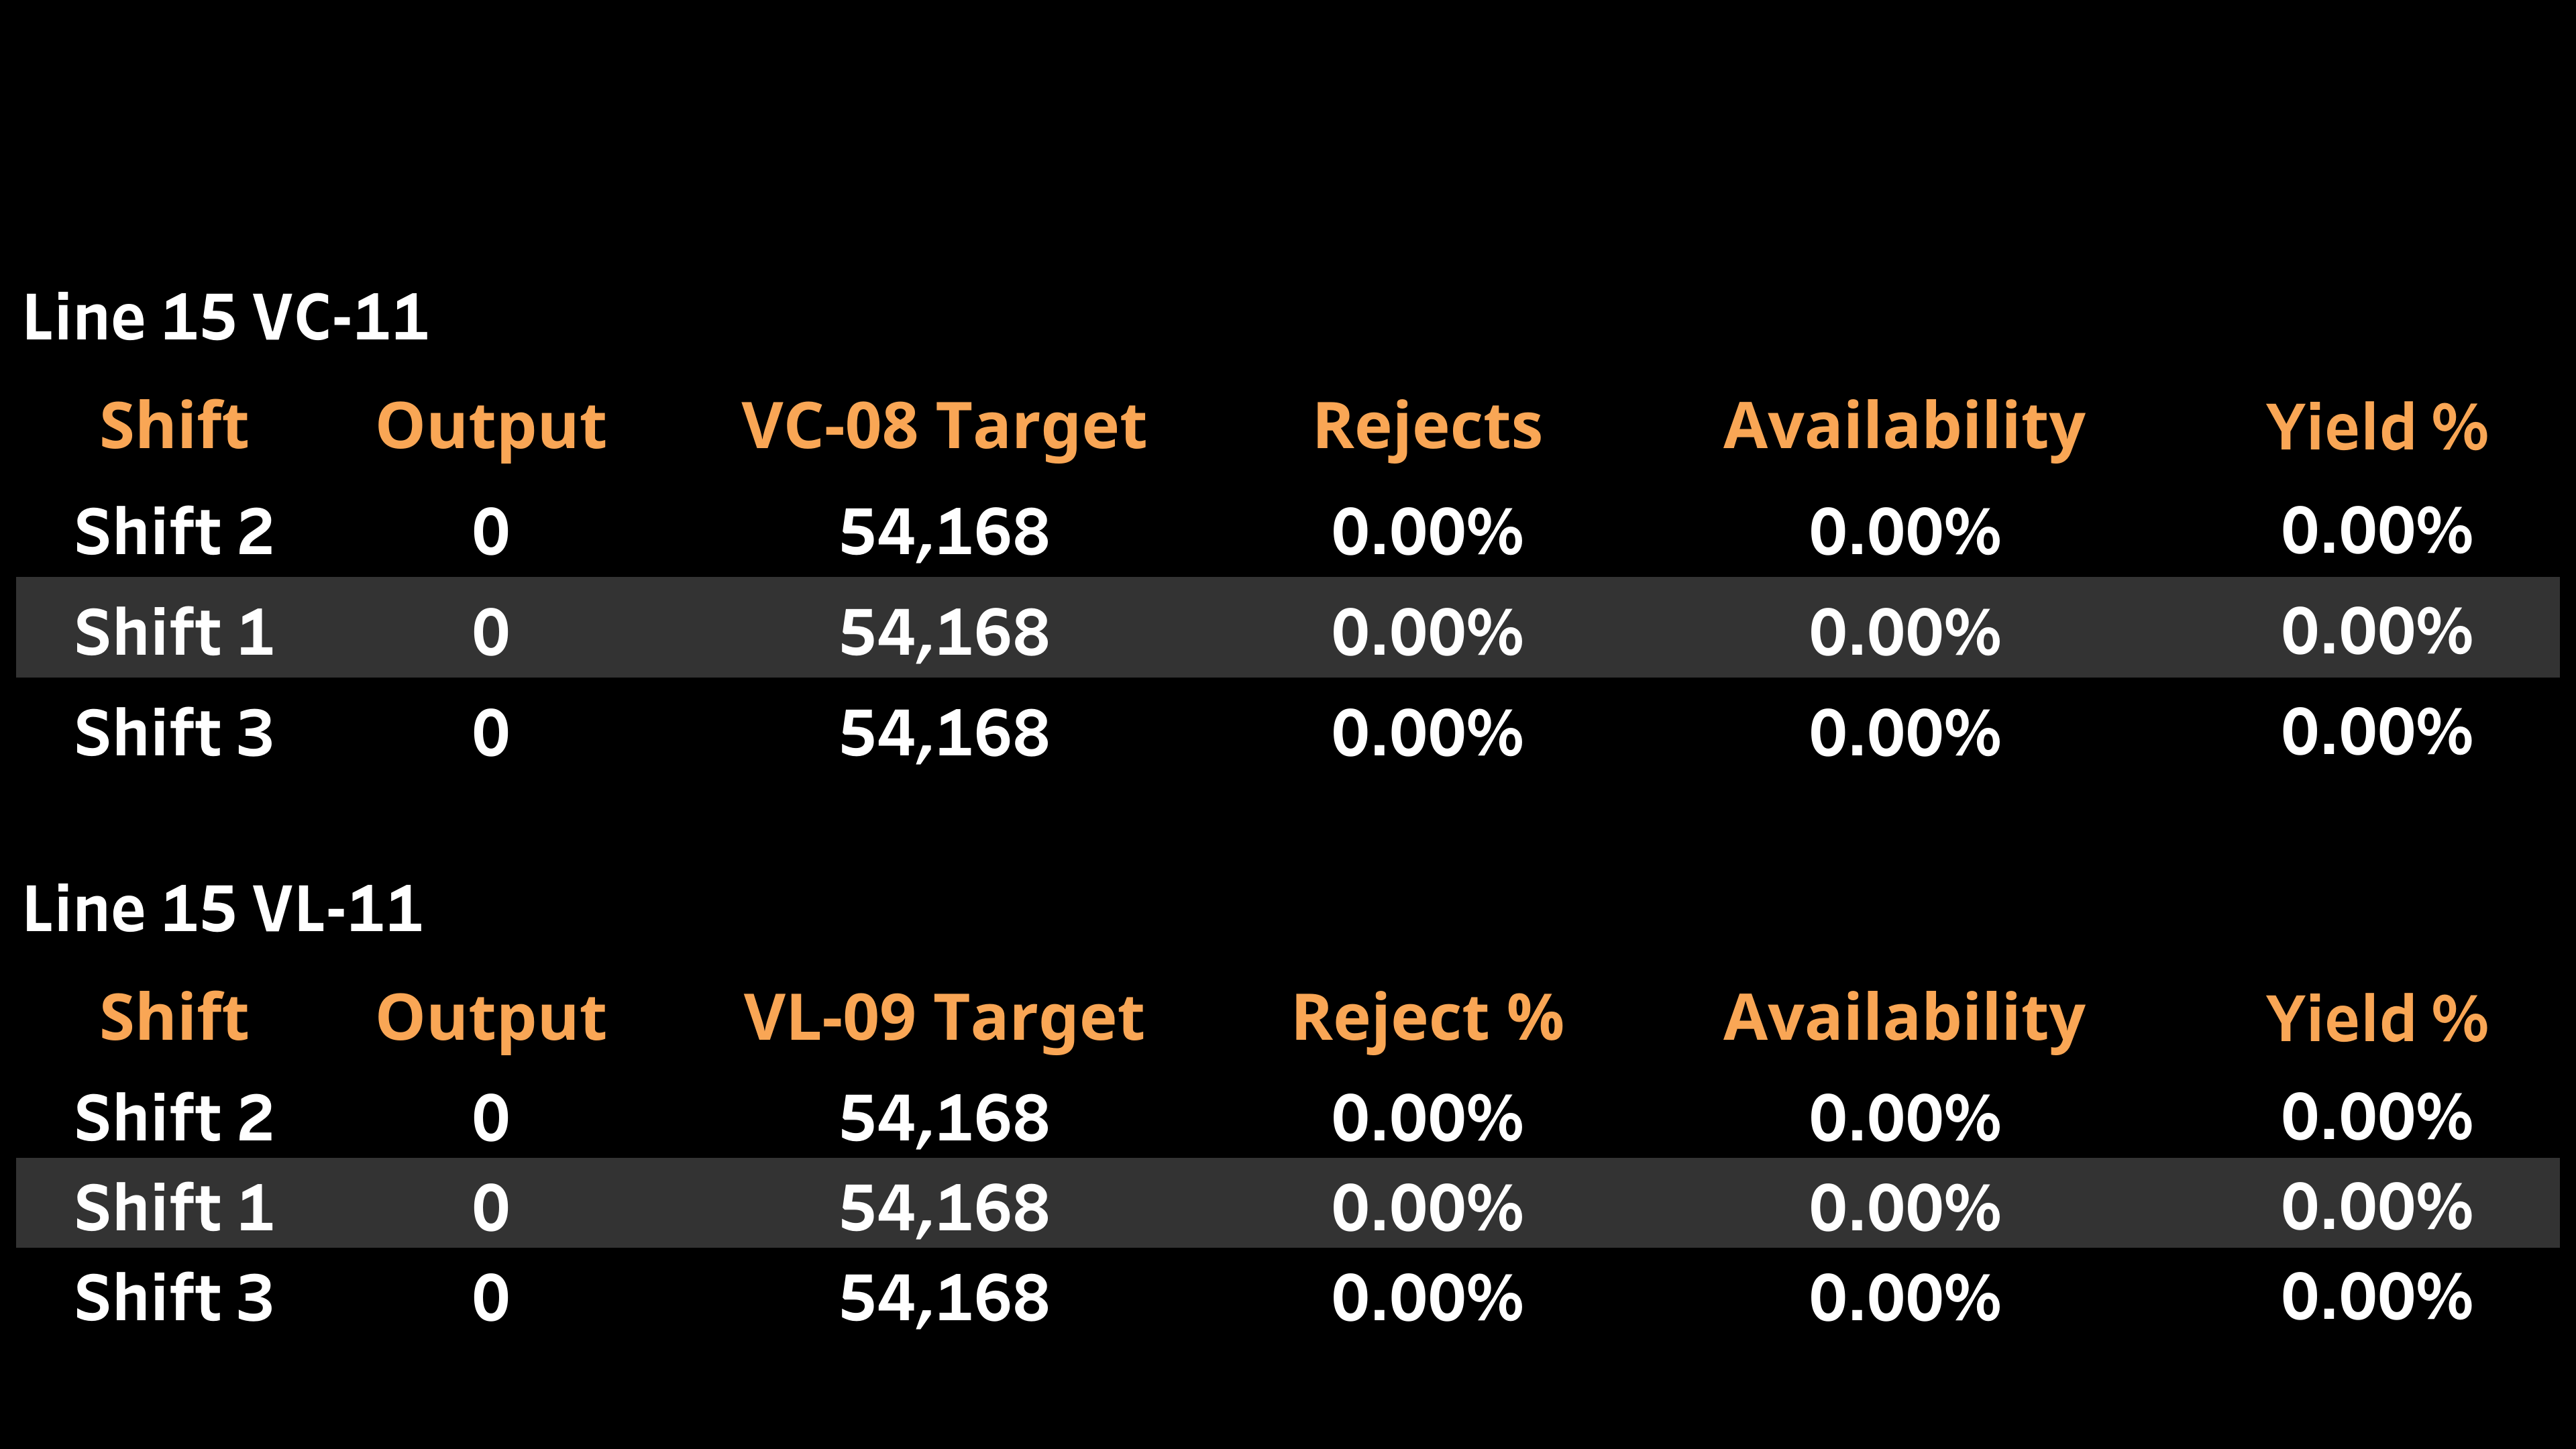Screen dimensions: 2576x1449
Task: Click the Rejects column header
Action: pos(1427,427)
